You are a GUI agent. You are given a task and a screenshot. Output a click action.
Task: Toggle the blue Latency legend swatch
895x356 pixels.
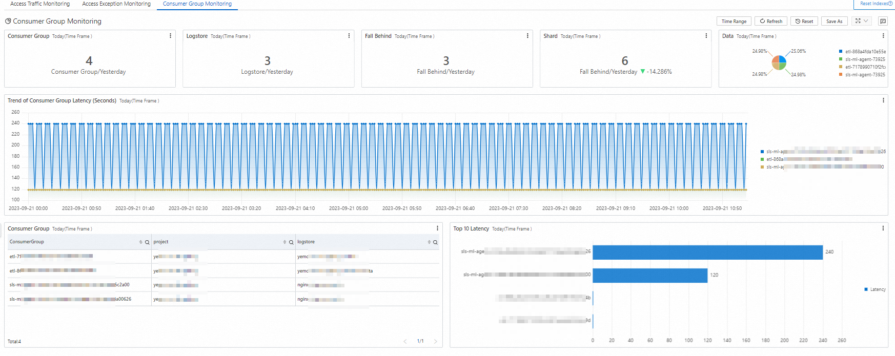866,289
